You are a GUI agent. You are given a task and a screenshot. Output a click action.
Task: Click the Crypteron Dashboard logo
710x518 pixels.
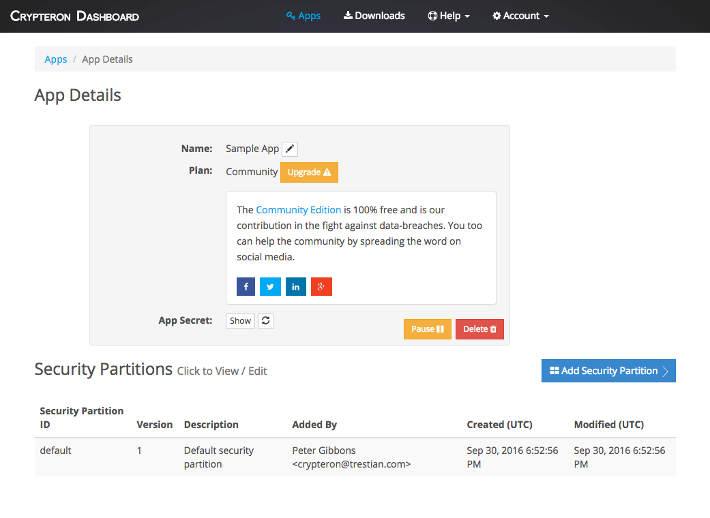[75, 16]
